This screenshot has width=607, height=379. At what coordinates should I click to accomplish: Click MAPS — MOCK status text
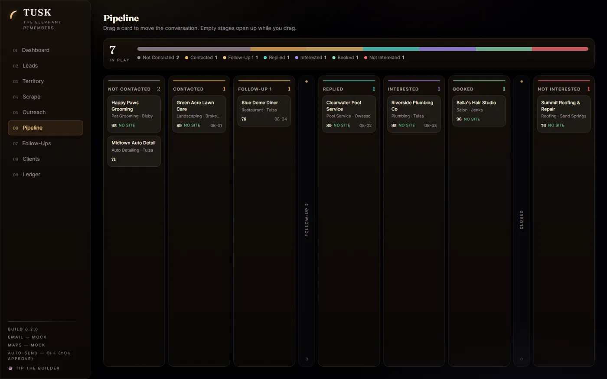(26, 345)
